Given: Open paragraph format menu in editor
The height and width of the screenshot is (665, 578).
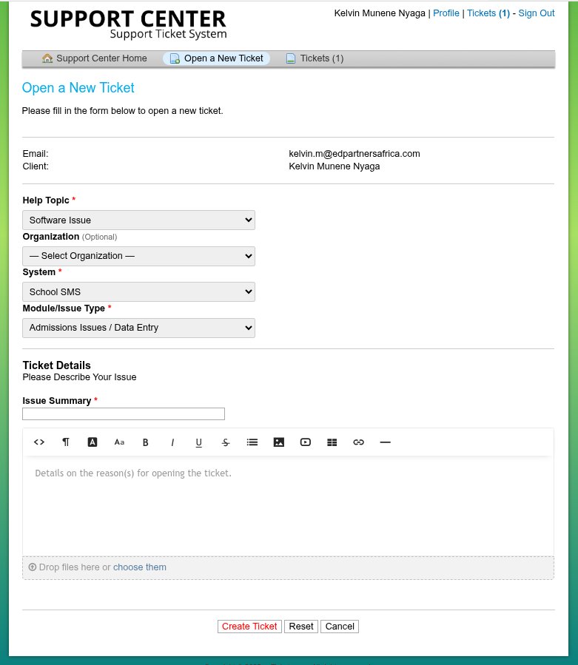Looking at the screenshot, I should pyautogui.click(x=66, y=442).
